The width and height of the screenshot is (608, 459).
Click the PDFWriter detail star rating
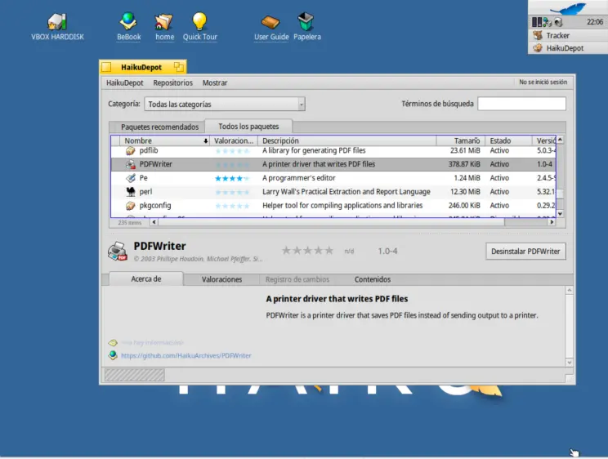tap(307, 251)
